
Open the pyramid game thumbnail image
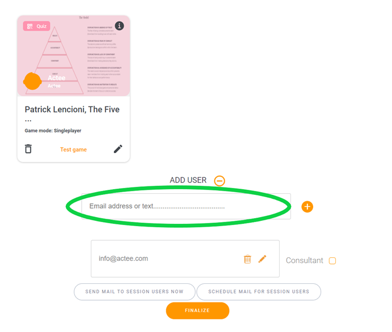click(74, 56)
